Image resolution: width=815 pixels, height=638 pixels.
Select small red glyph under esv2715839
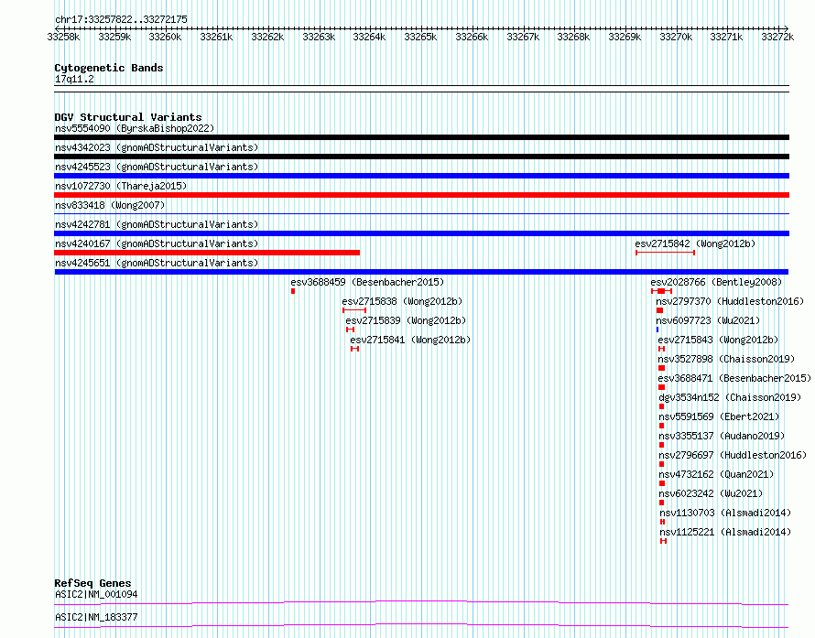tap(351, 330)
